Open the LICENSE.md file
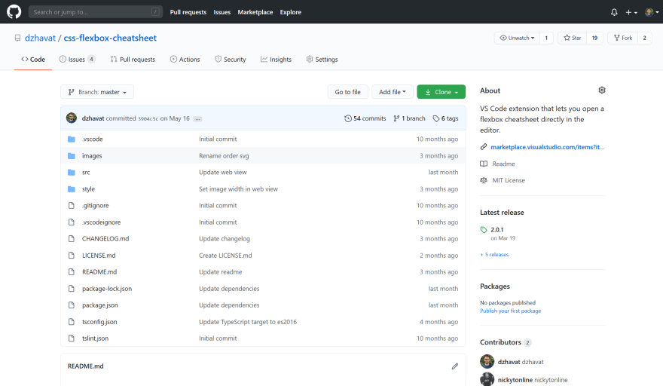Viewport: 663px width, 386px height. pyautogui.click(x=99, y=256)
